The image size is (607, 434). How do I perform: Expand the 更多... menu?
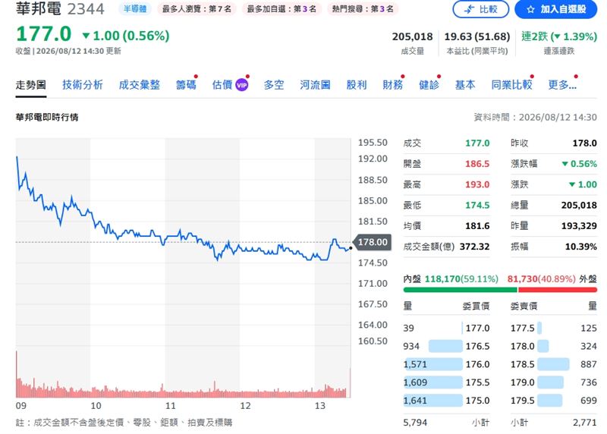click(x=562, y=85)
